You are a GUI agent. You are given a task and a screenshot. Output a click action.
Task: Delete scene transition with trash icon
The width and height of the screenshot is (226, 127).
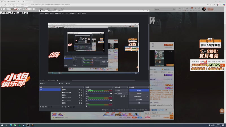point(124,96)
